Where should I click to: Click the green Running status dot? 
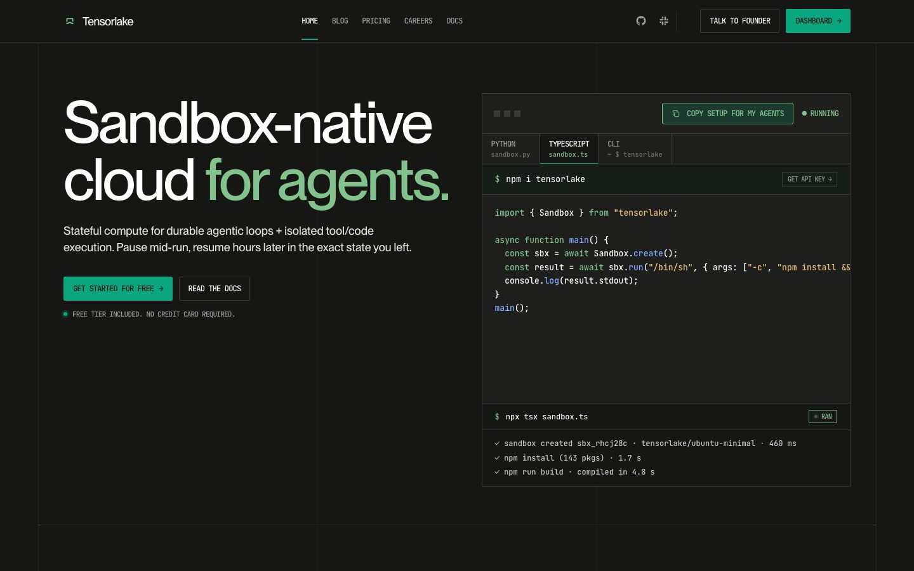click(804, 114)
